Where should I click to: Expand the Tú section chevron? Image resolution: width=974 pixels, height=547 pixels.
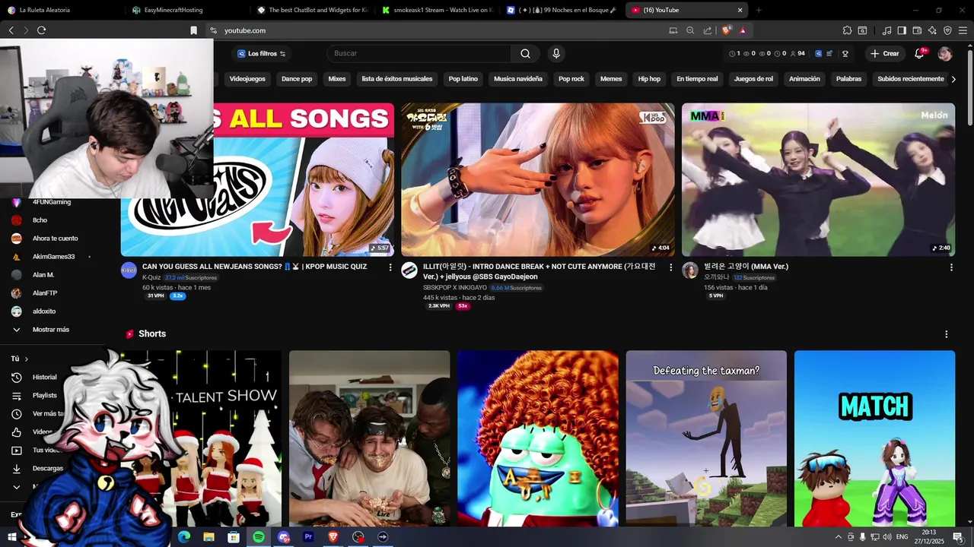[x=26, y=359]
